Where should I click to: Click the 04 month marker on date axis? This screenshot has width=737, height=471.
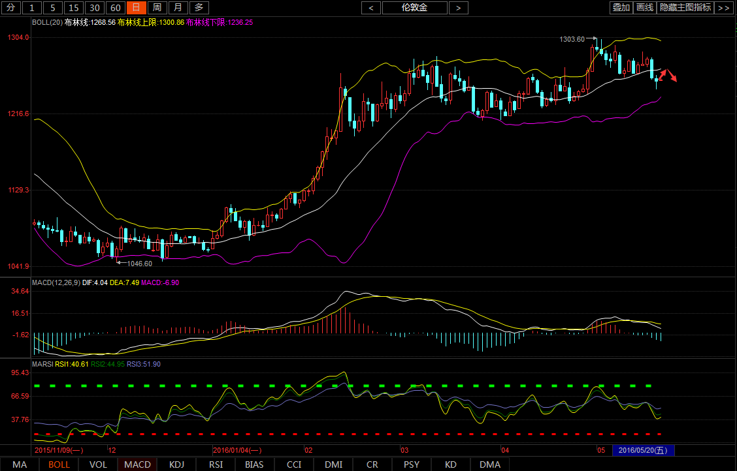tap(505, 450)
